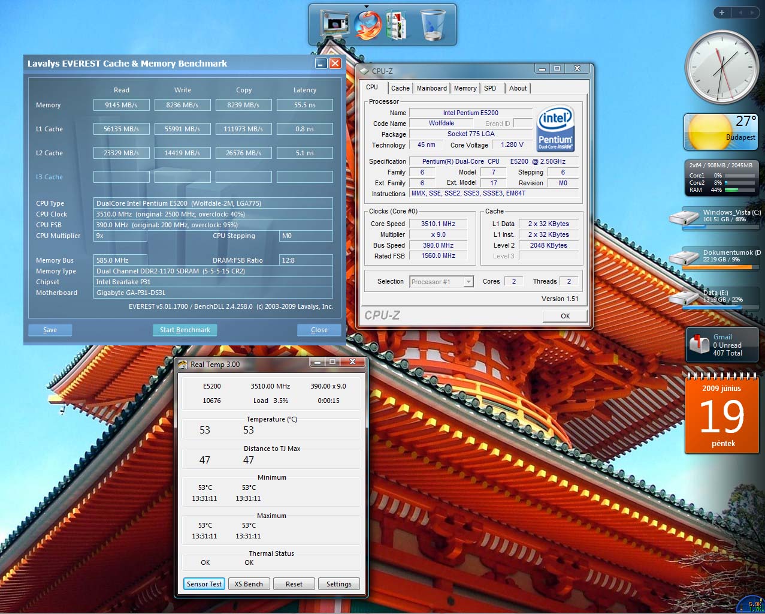
Task: Click the Level 2 2048 KBytes value
Action: [548, 245]
